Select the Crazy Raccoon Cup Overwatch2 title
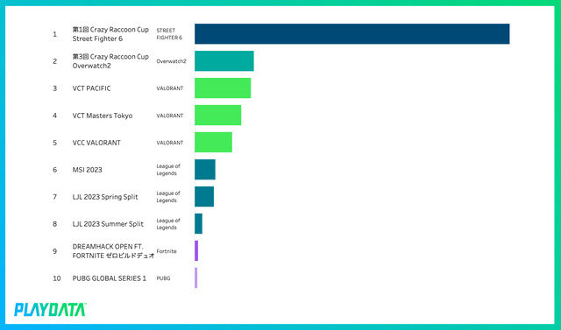Image resolution: width=561 pixels, height=330 pixels. 110,61
